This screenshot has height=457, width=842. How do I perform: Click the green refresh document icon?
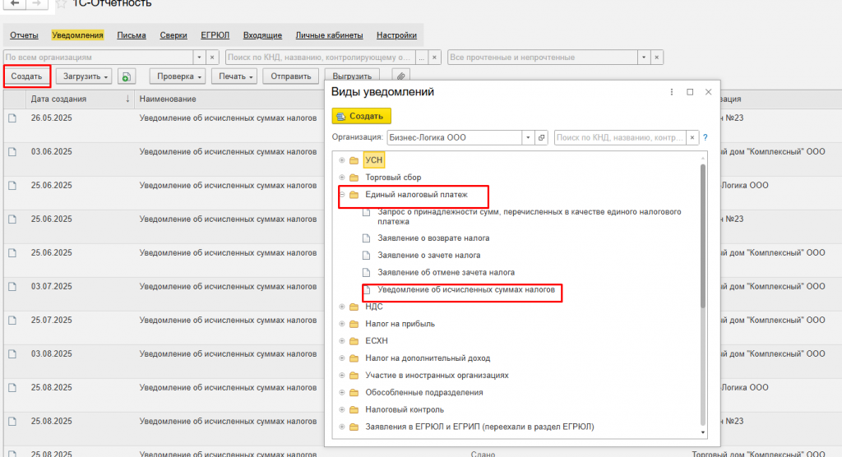click(126, 76)
